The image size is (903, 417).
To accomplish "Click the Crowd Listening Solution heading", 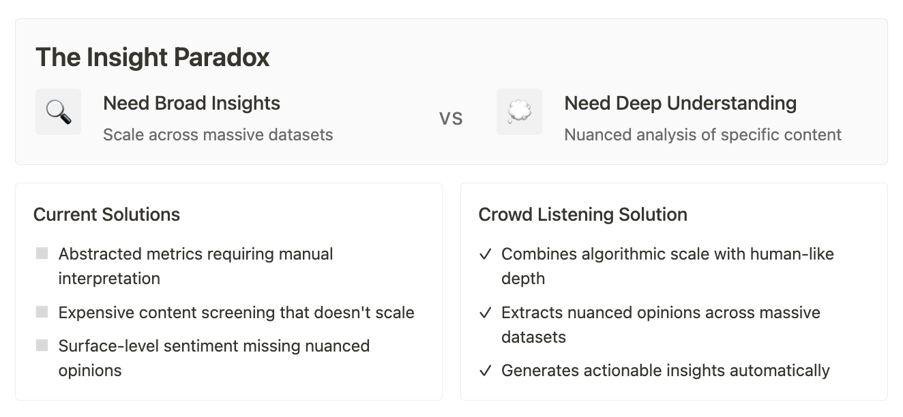I will click(583, 215).
